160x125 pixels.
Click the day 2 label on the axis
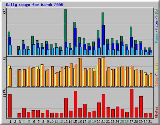pos(15,122)
